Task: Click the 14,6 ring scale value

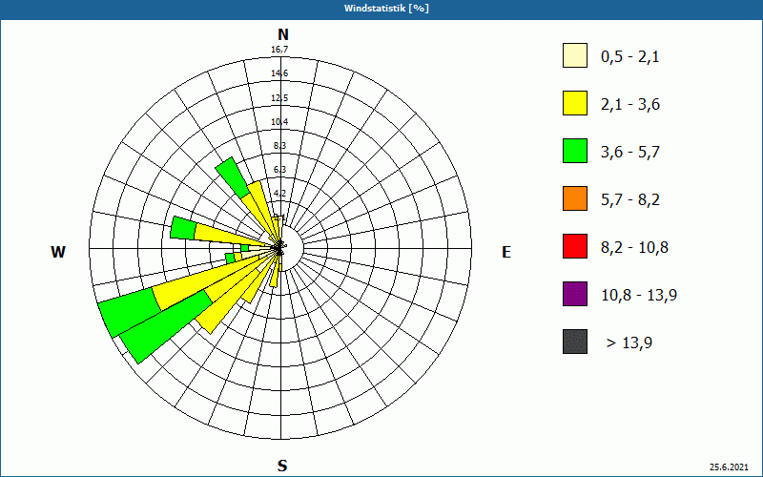Action: [x=279, y=73]
